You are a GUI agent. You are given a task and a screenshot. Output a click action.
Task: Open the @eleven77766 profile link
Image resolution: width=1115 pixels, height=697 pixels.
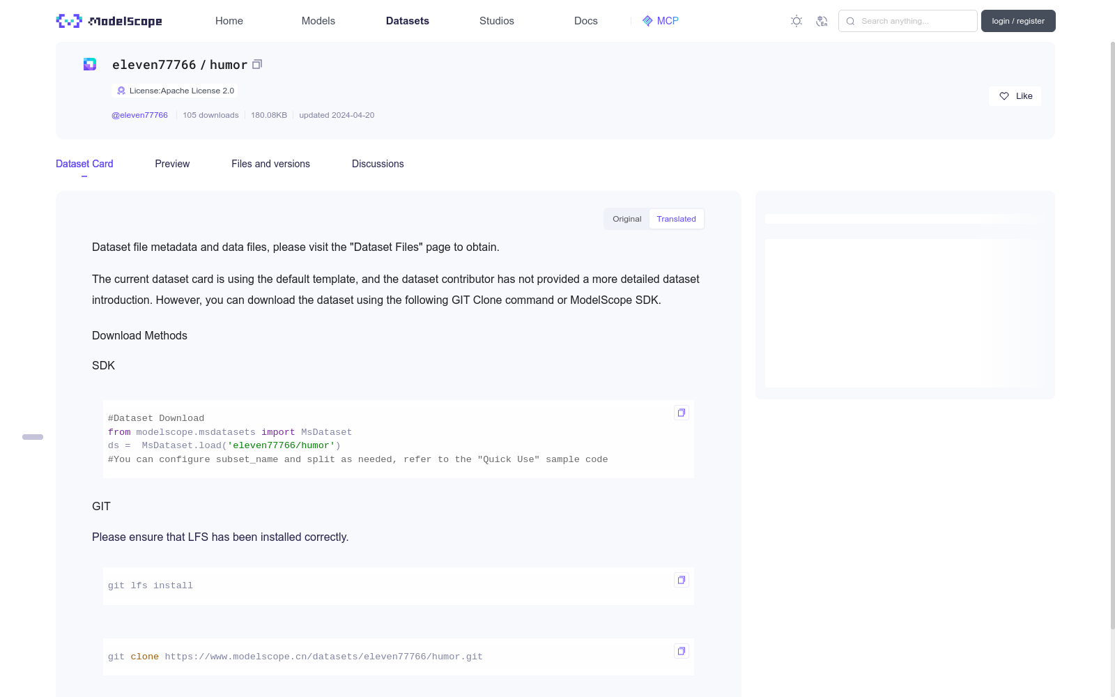[x=139, y=115]
